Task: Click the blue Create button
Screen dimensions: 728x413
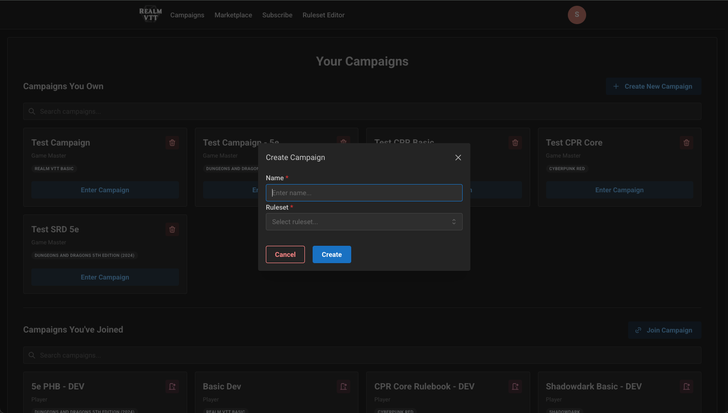Action: (331, 254)
